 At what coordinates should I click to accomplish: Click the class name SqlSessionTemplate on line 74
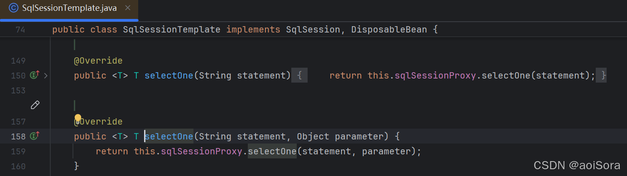172,30
